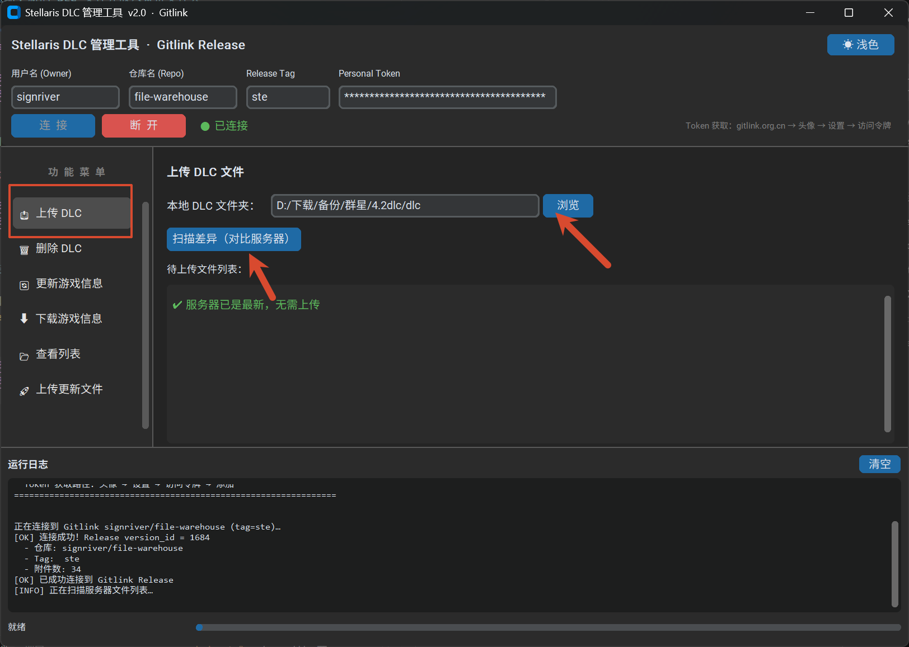Click the 本地 DLC 文件夹 path field
The width and height of the screenshot is (909, 647).
click(x=405, y=205)
